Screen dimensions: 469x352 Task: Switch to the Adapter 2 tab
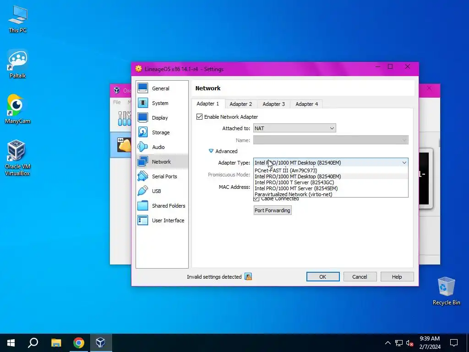[241, 104]
